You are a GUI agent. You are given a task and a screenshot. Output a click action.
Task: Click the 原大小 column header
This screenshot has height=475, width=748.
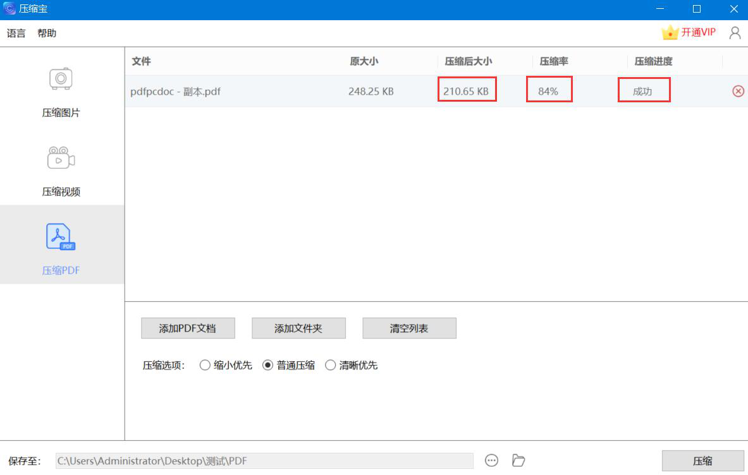pos(364,61)
